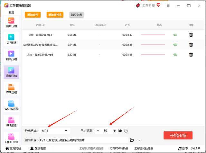Open the 官方网站 link
This screenshot has height=153, width=206.
coord(13,148)
